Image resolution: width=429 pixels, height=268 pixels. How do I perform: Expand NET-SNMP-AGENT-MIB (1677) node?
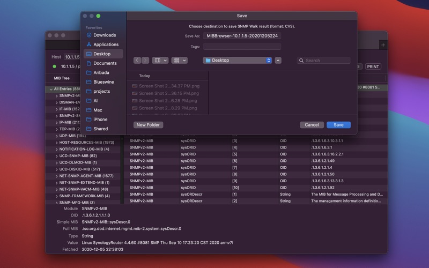57,176
